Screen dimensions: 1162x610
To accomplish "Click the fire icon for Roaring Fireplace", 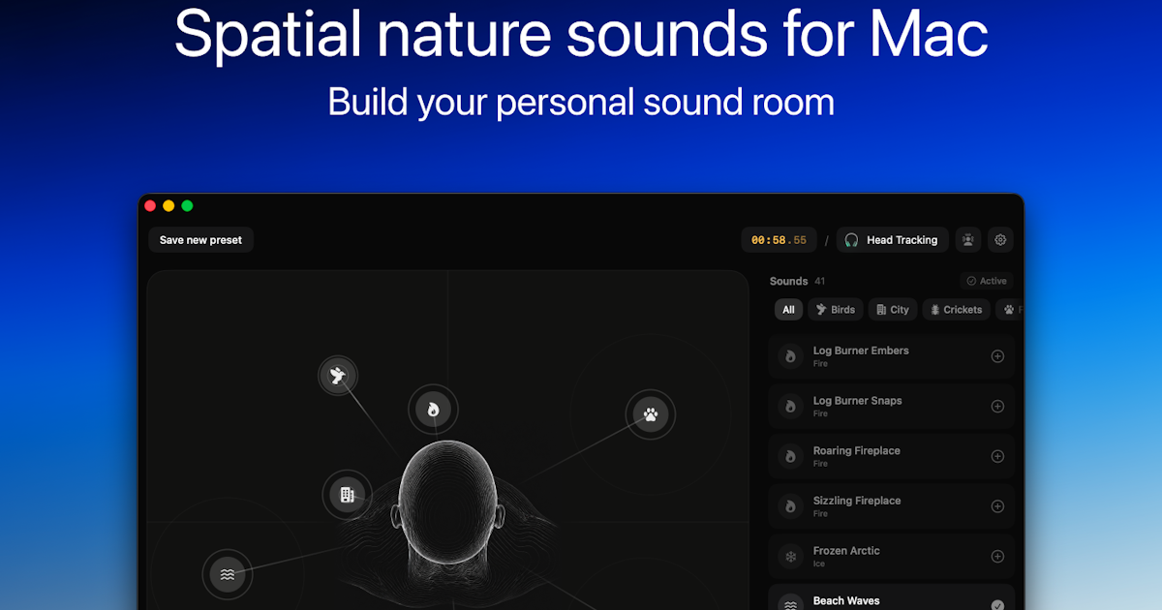I will tap(790, 456).
